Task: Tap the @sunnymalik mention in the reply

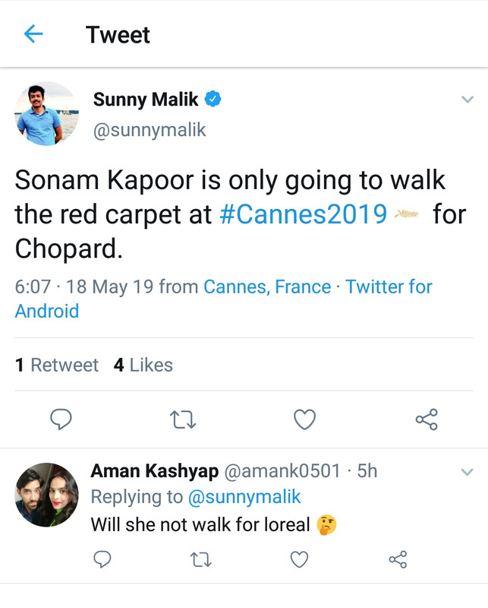Action: click(244, 497)
